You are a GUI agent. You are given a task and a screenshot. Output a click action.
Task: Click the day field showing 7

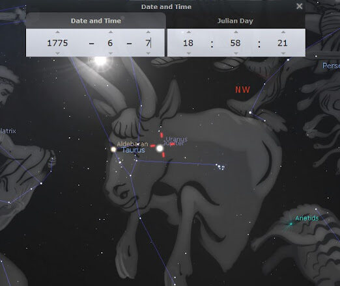pyautogui.click(x=148, y=43)
